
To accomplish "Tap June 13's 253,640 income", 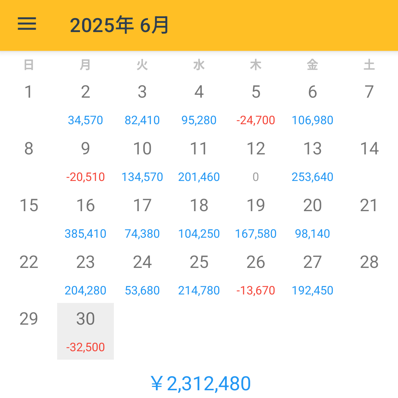I will click(313, 177).
